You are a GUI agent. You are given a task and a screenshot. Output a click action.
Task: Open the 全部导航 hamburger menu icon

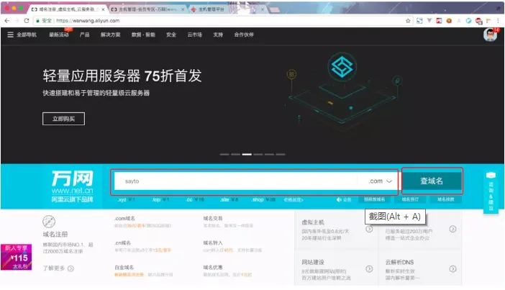tap(10, 35)
